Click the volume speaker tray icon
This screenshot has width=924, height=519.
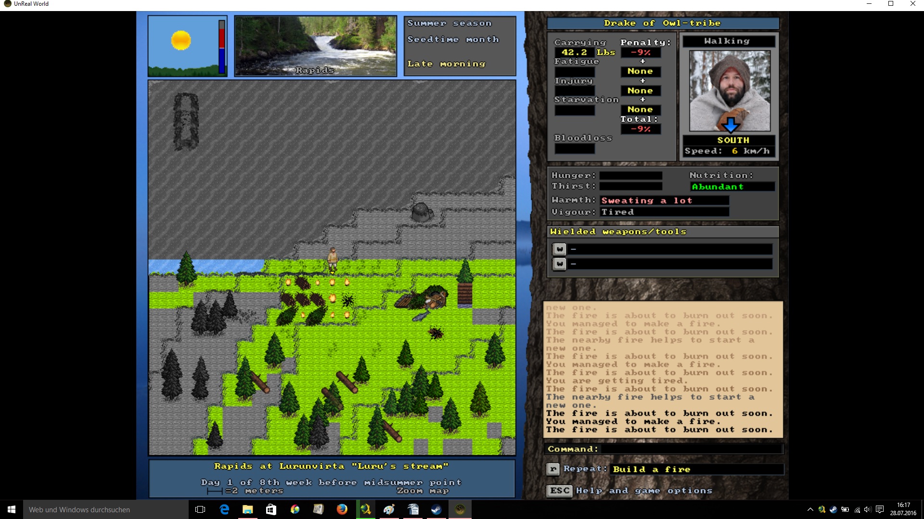868,509
